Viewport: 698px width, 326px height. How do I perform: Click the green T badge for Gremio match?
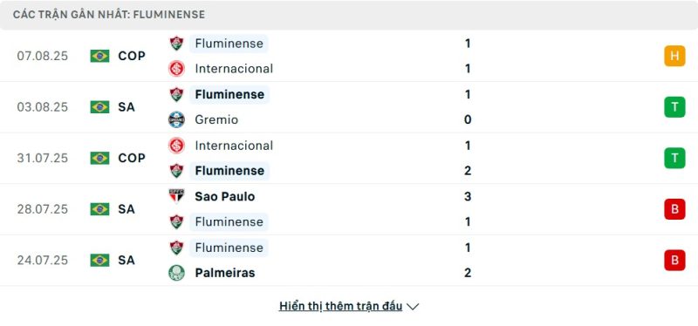[674, 107]
